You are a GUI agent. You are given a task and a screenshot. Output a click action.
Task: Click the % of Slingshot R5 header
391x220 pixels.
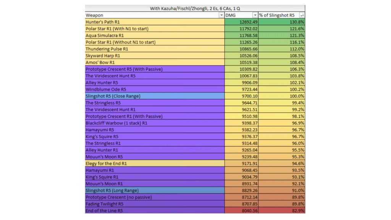coord(281,15)
